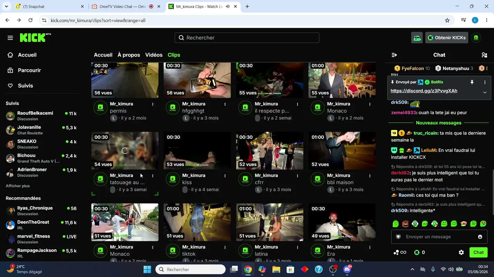This screenshot has width=494, height=277.
Task: Open the user profile avatar in Kick header
Action: [x=476, y=38]
